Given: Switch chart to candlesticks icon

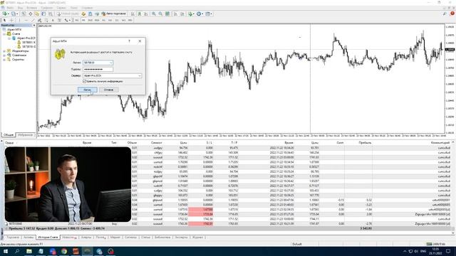Looking at the screenshot, I should (x=140, y=14).
